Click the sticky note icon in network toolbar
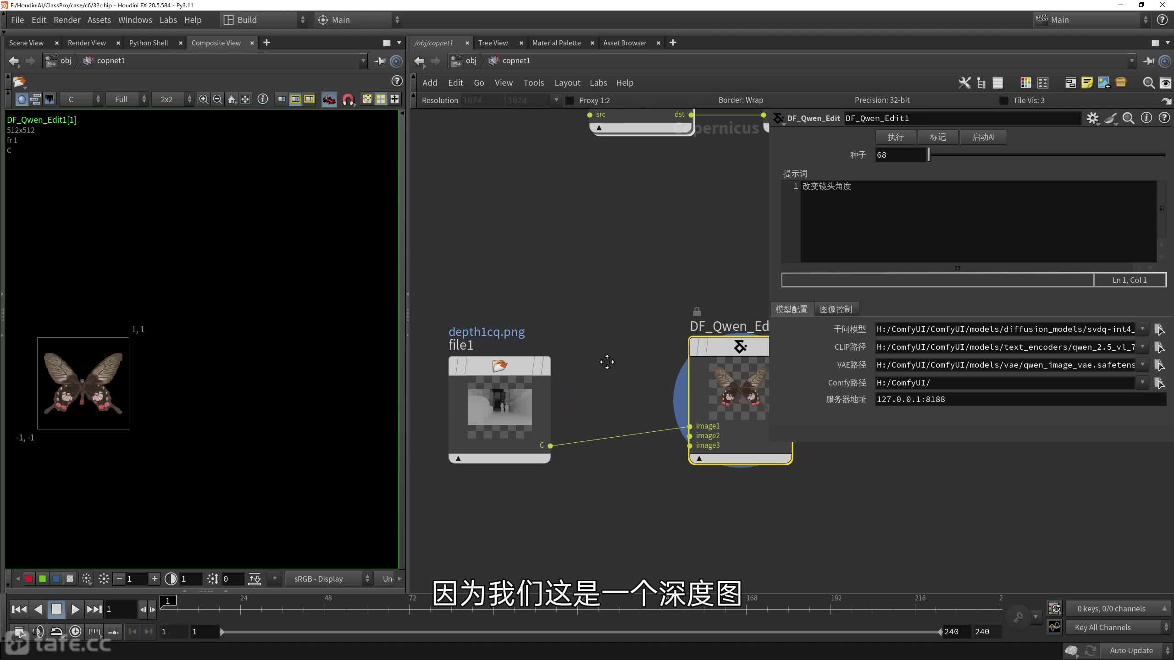Viewport: 1174px width, 660px height. pos(1087,82)
